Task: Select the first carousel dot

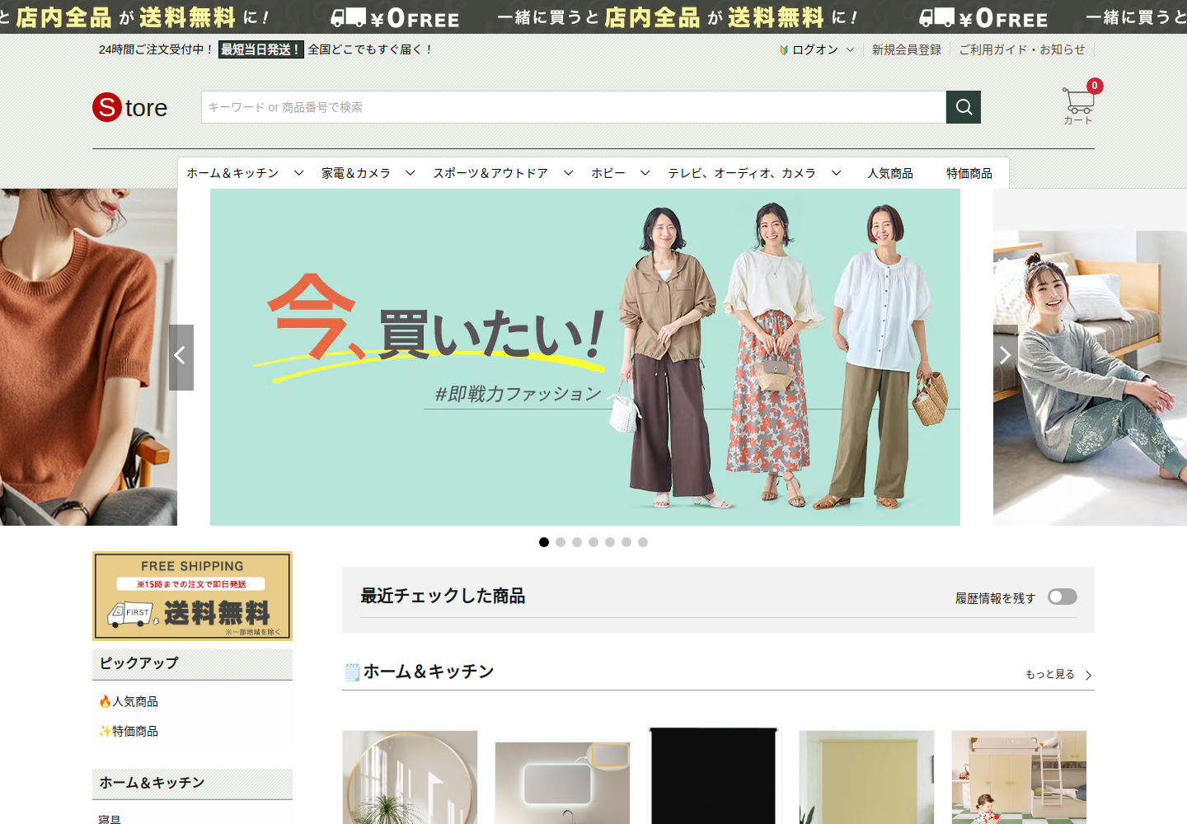Action: (544, 542)
